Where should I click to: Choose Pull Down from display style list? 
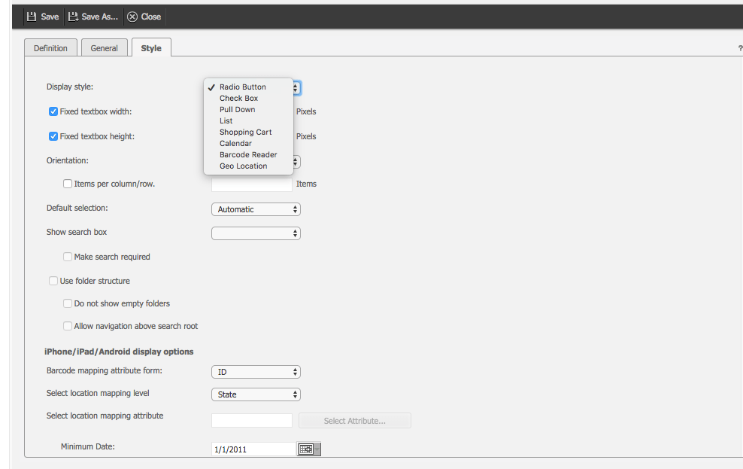237,109
